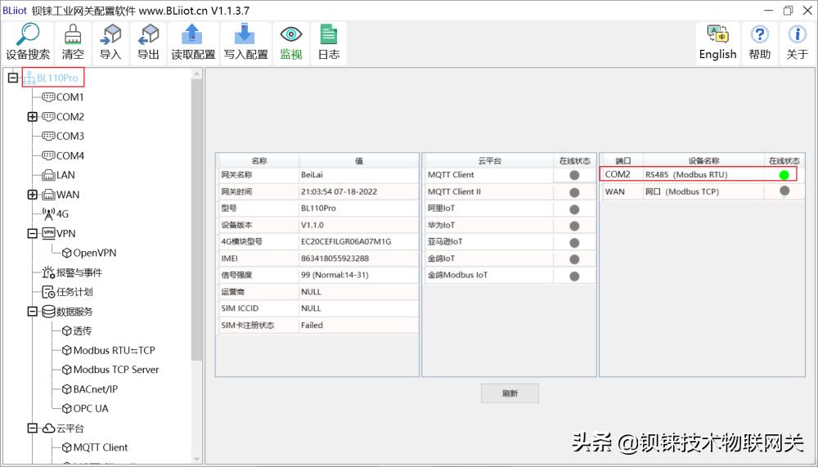
Task: Open the monitor view with eye icon
Action: (291, 43)
